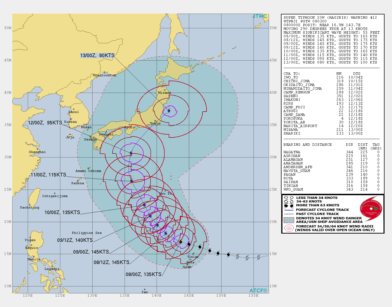Click the Joint Typhoon Warning Center logo
392x307 pixels.
[371, 209]
